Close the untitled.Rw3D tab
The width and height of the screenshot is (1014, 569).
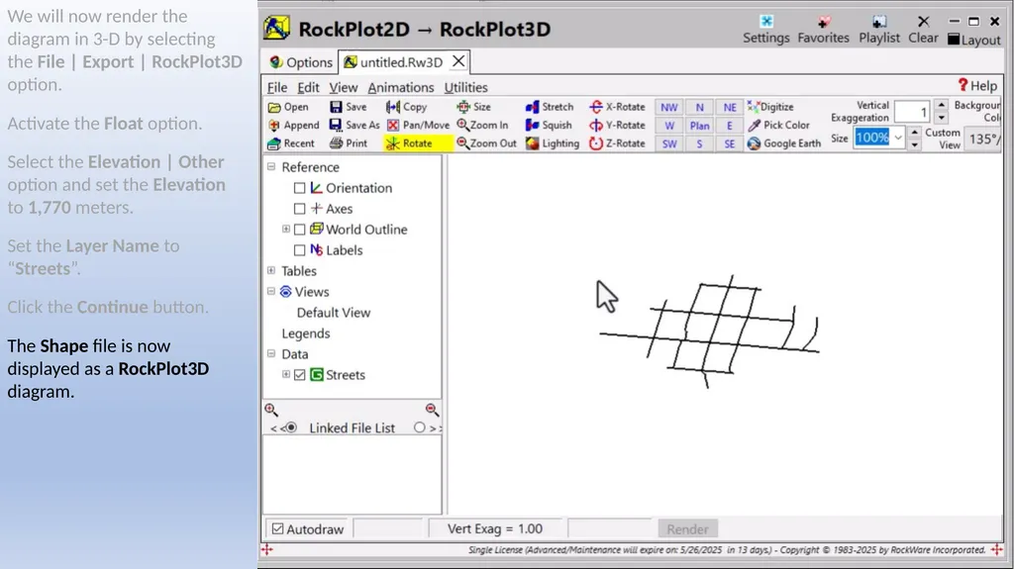(x=458, y=61)
